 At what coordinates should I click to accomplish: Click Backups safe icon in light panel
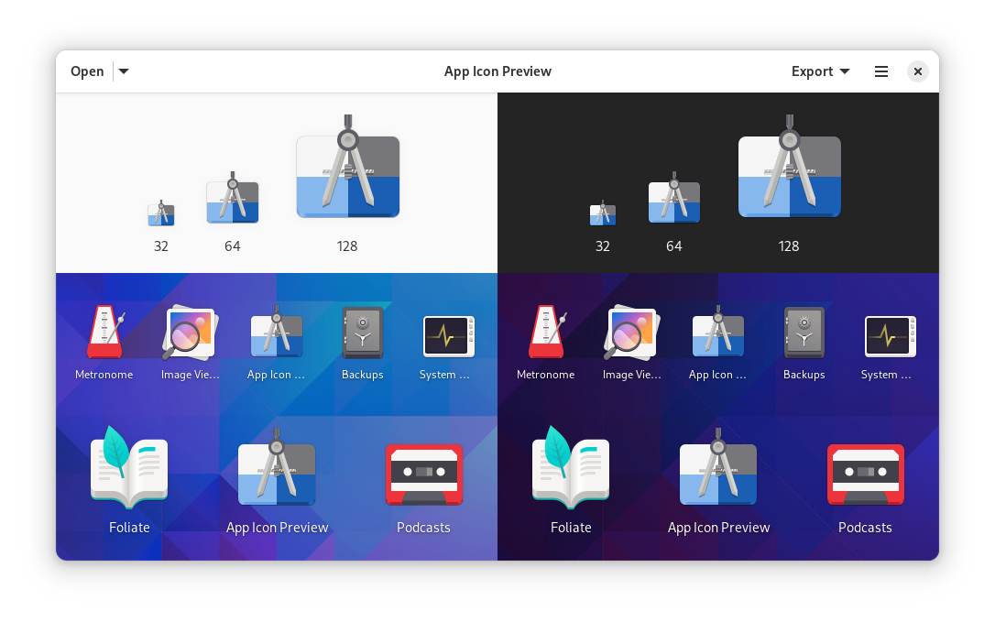pyautogui.click(x=362, y=333)
